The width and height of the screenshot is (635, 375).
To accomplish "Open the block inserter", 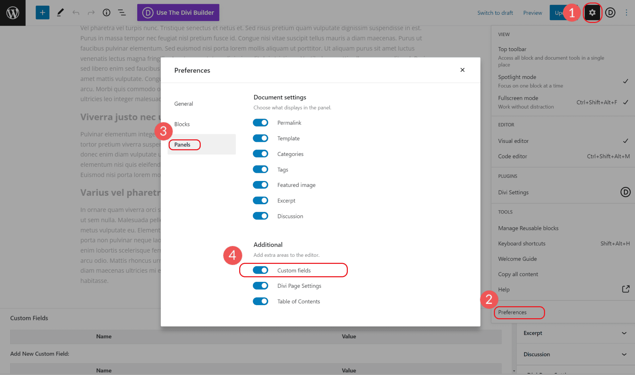I will (x=42, y=12).
